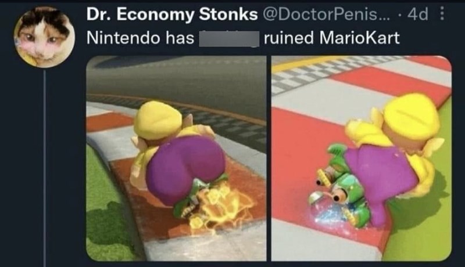Viewport: 465px width, 267px height.
Task: Open the cat profile avatar
Action: click(x=44, y=37)
